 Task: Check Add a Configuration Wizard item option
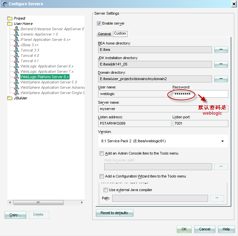102,176
